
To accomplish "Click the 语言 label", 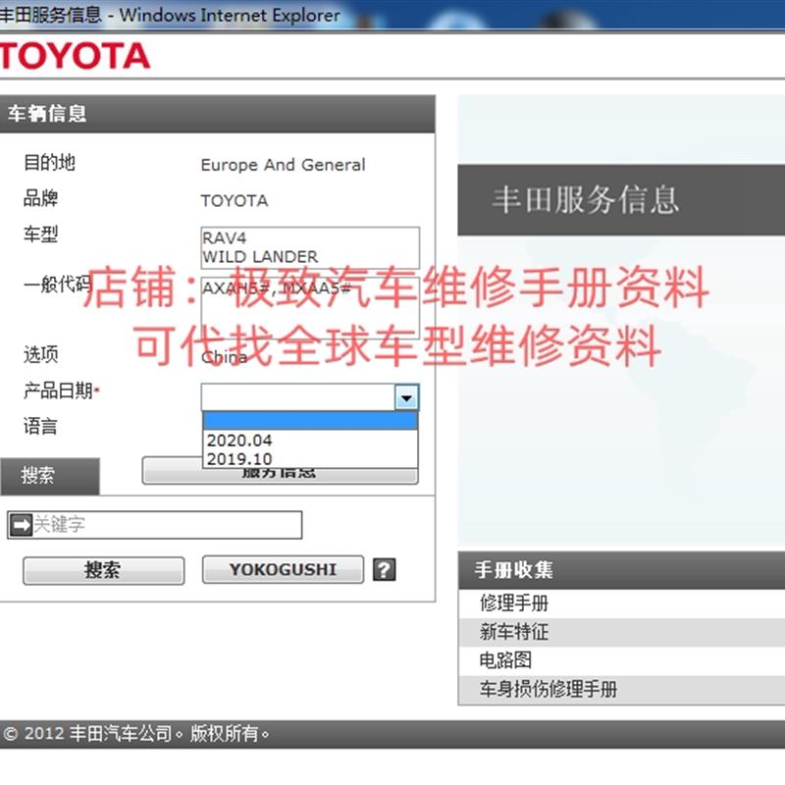I will (x=40, y=427).
